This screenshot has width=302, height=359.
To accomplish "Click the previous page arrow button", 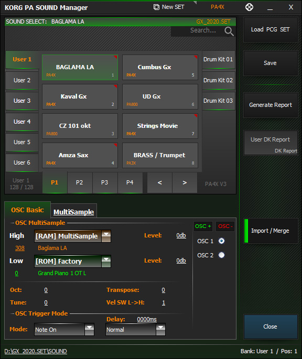I will click(x=160, y=182).
